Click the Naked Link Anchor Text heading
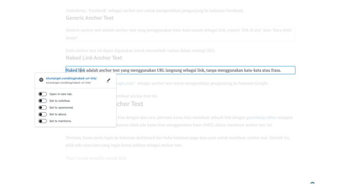361x188 pixels. point(94,58)
